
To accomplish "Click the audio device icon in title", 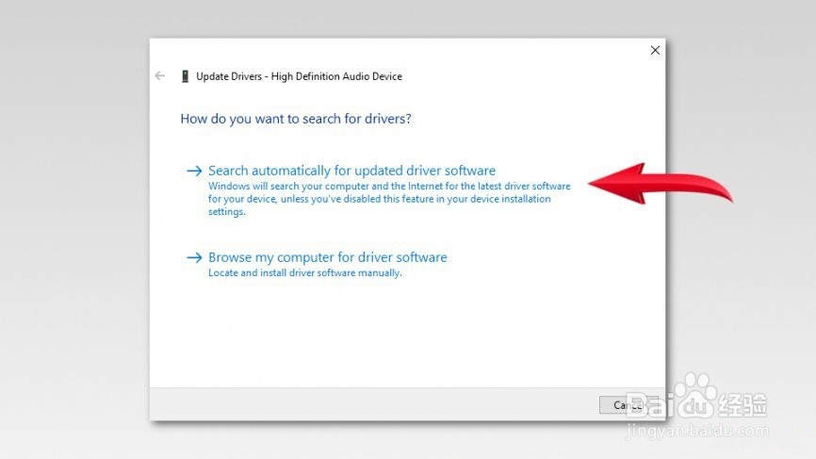I will pos(185,76).
